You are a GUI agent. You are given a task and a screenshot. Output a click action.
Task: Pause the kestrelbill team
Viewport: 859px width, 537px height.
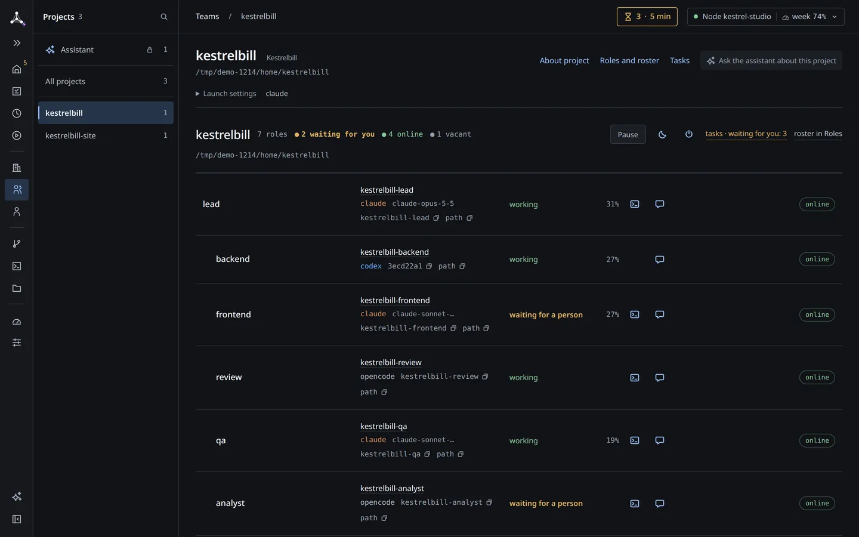click(628, 134)
